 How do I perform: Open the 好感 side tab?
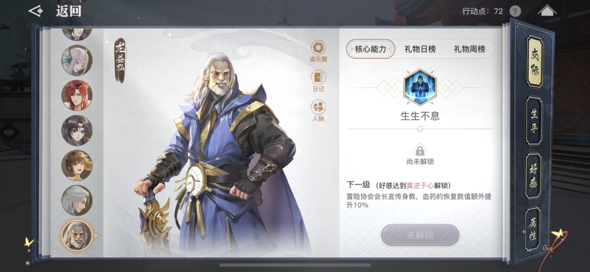(x=534, y=176)
